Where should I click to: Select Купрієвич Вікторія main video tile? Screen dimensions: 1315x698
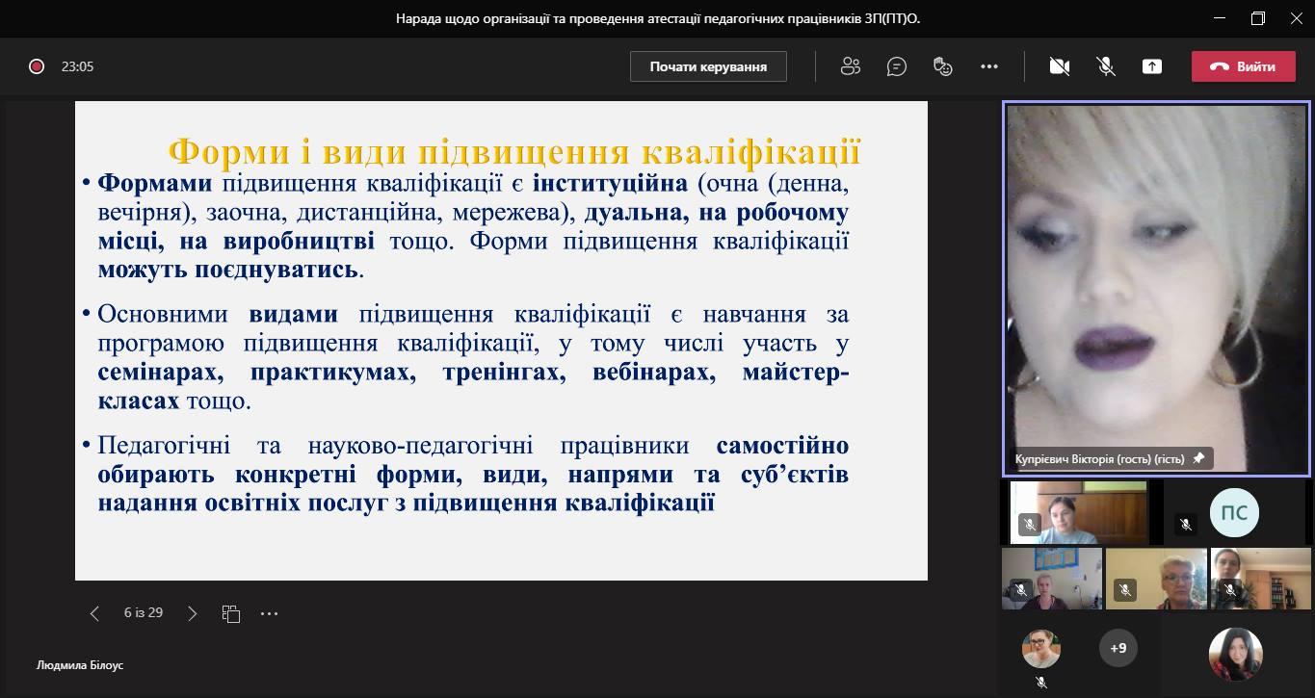tap(1156, 279)
